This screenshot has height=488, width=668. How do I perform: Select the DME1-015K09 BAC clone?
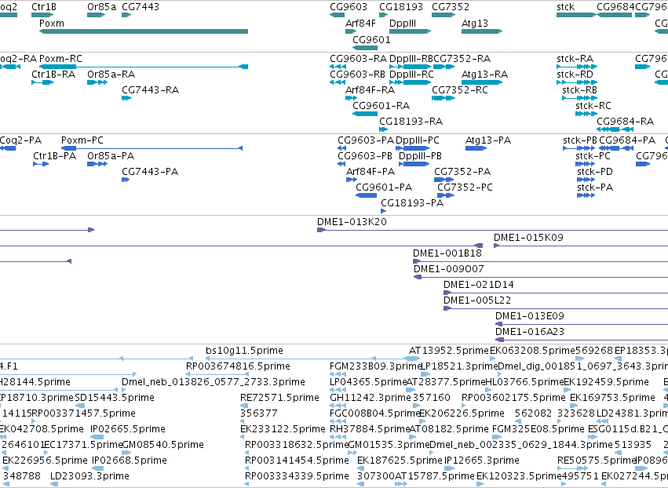tap(581, 246)
